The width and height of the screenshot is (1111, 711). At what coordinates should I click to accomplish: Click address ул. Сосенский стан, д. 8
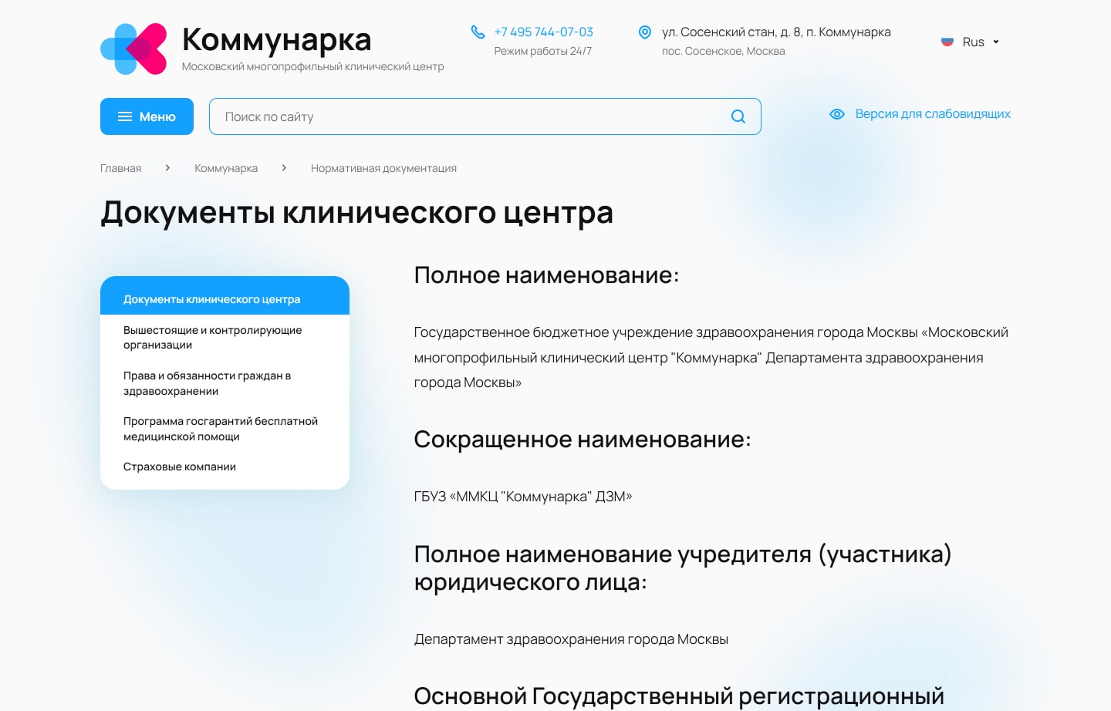[x=776, y=32]
